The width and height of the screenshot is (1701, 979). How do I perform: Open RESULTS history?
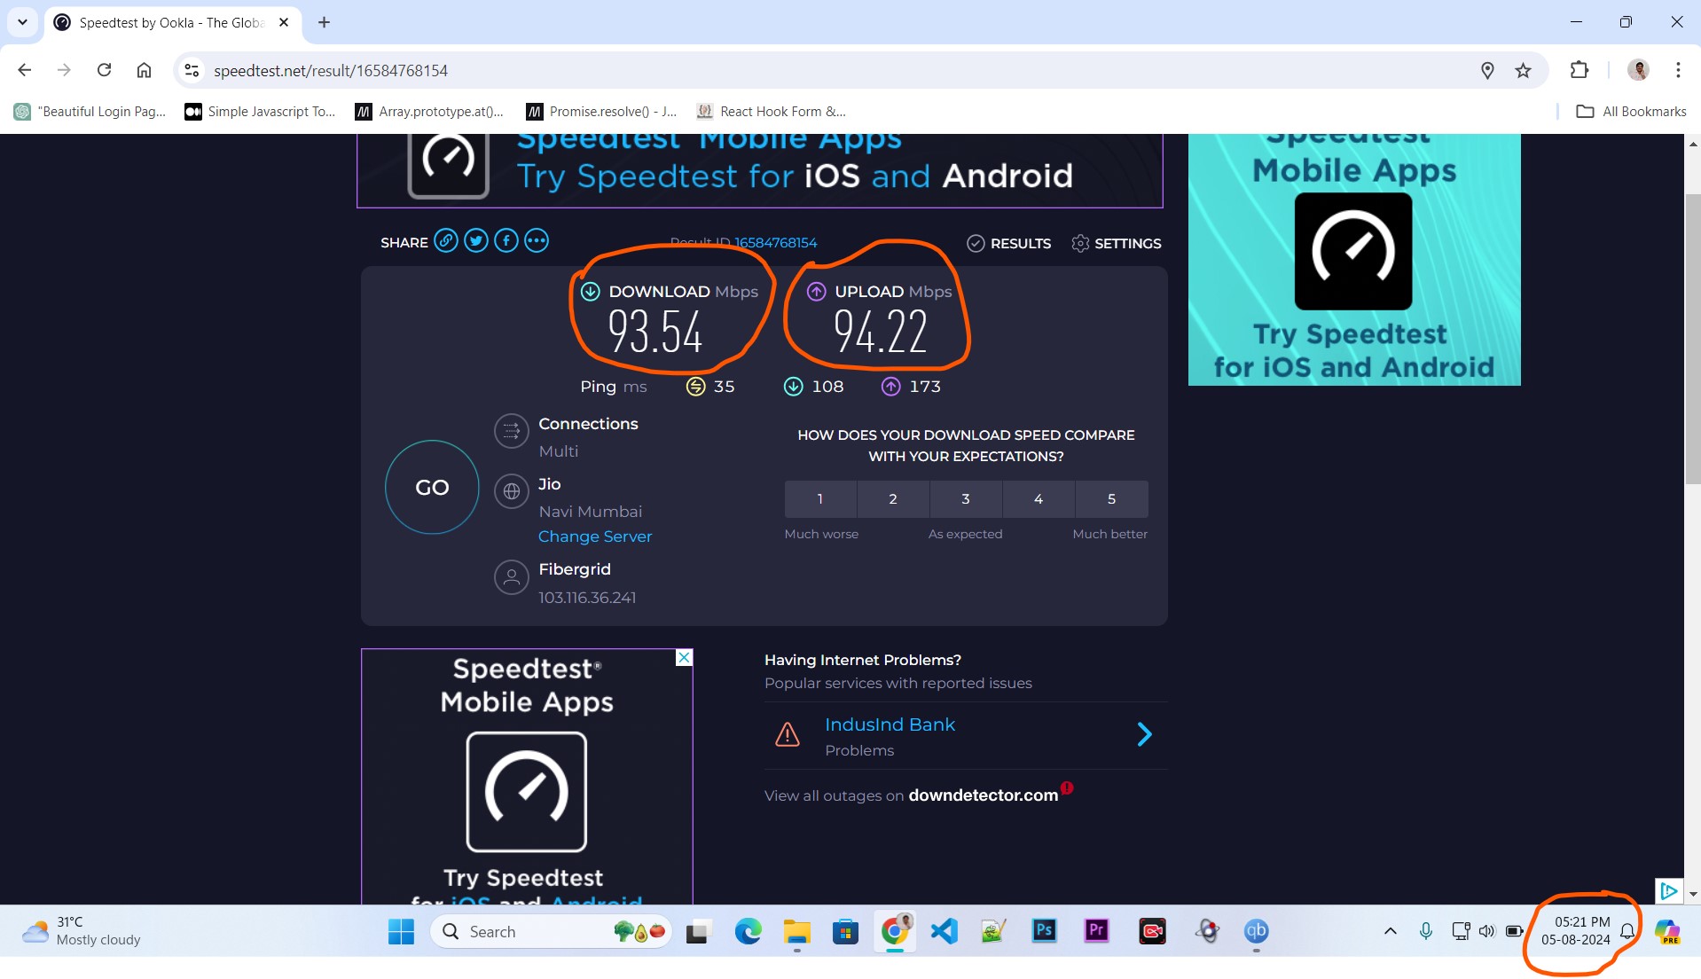pos(1008,243)
